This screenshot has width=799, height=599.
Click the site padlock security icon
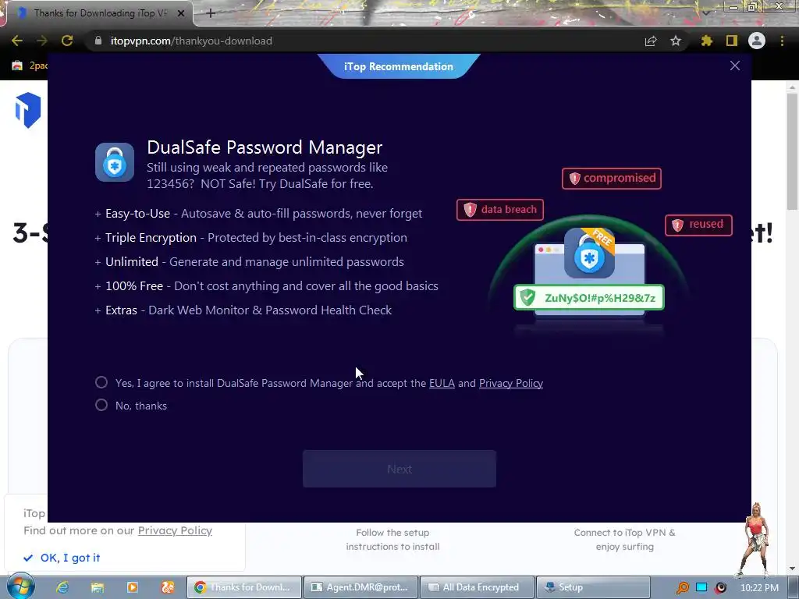98,41
